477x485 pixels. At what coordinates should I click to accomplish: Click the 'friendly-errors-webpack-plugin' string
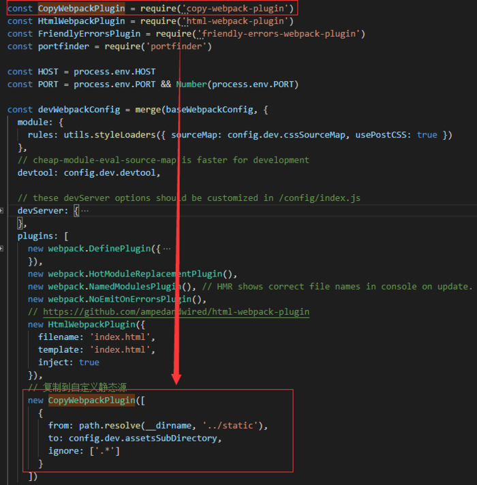tap(279, 33)
